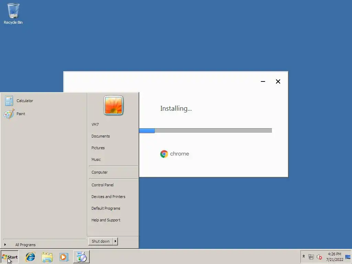Expand All Programs list
The image size is (352, 264).
click(44, 245)
